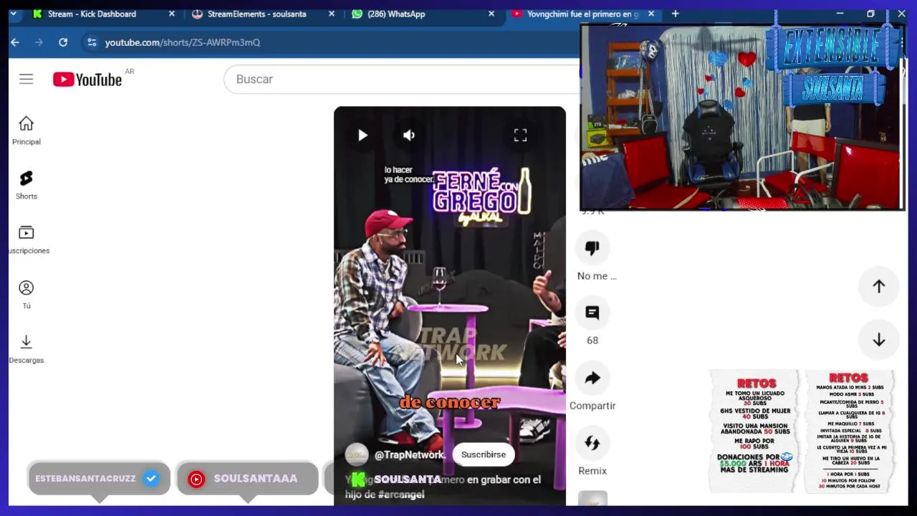Remix this Short
Image resolution: width=917 pixels, height=516 pixels.
pyautogui.click(x=592, y=444)
